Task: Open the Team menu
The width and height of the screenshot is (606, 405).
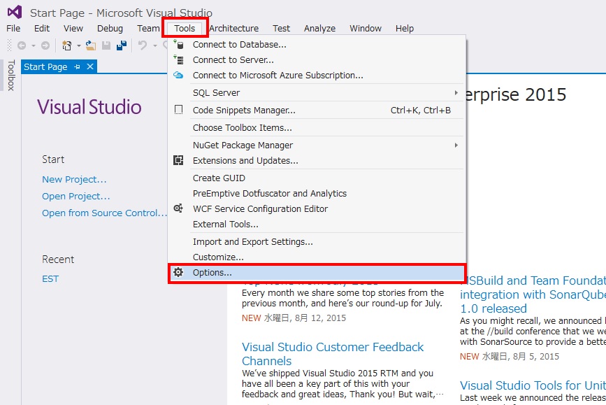Action: coord(148,28)
